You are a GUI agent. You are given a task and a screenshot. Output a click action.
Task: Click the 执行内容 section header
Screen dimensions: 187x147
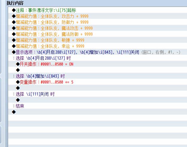[x=15, y=3]
